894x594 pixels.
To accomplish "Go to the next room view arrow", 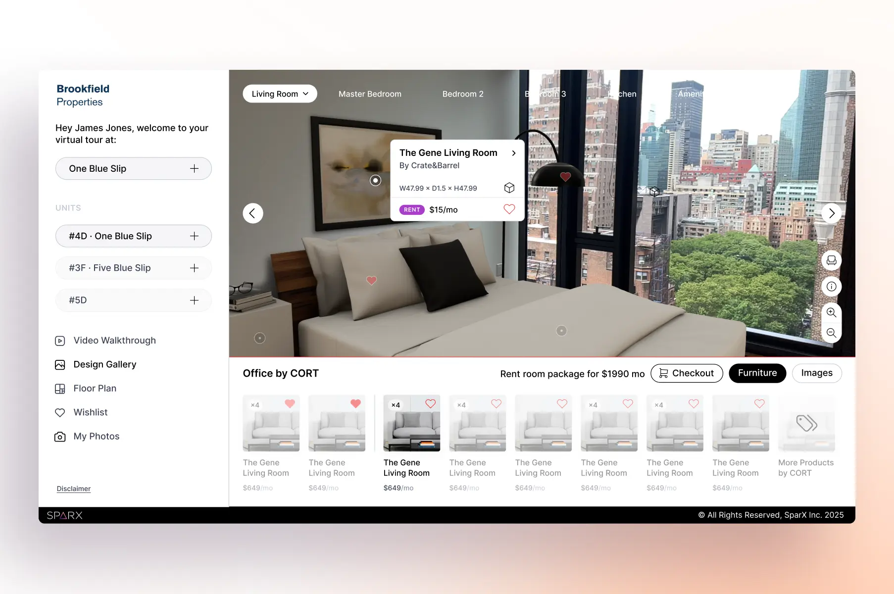I will click(832, 213).
